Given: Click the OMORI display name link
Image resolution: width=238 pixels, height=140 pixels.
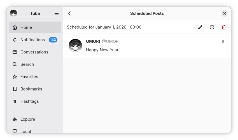Looking at the screenshot, I should click(93, 41).
